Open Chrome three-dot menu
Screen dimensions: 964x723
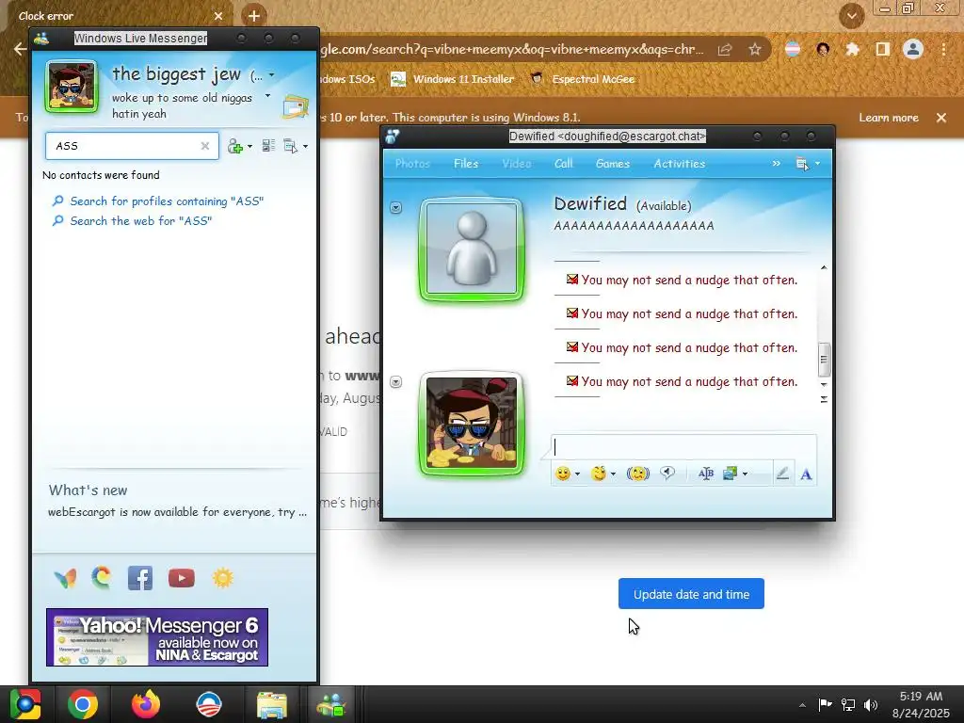tap(943, 49)
